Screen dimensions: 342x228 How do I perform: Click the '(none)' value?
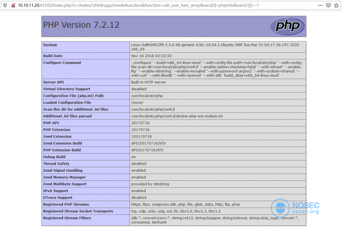tap(137, 103)
